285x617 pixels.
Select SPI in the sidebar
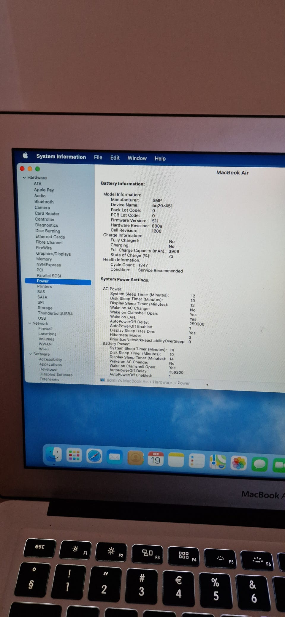[41, 302]
